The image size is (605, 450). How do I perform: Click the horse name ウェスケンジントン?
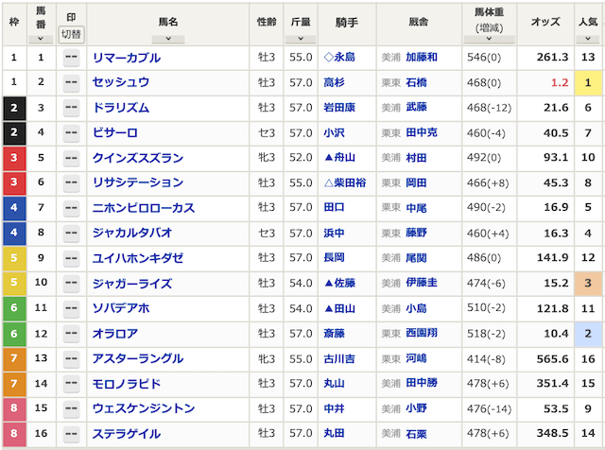pyautogui.click(x=144, y=408)
